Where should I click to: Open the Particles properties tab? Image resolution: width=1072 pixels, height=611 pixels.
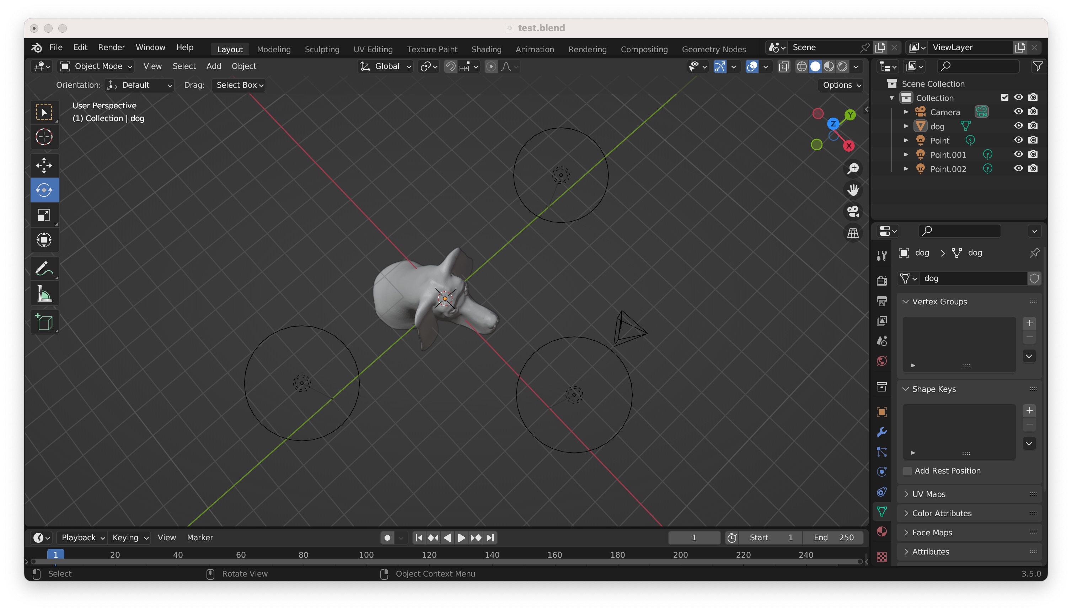(x=882, y=452)
